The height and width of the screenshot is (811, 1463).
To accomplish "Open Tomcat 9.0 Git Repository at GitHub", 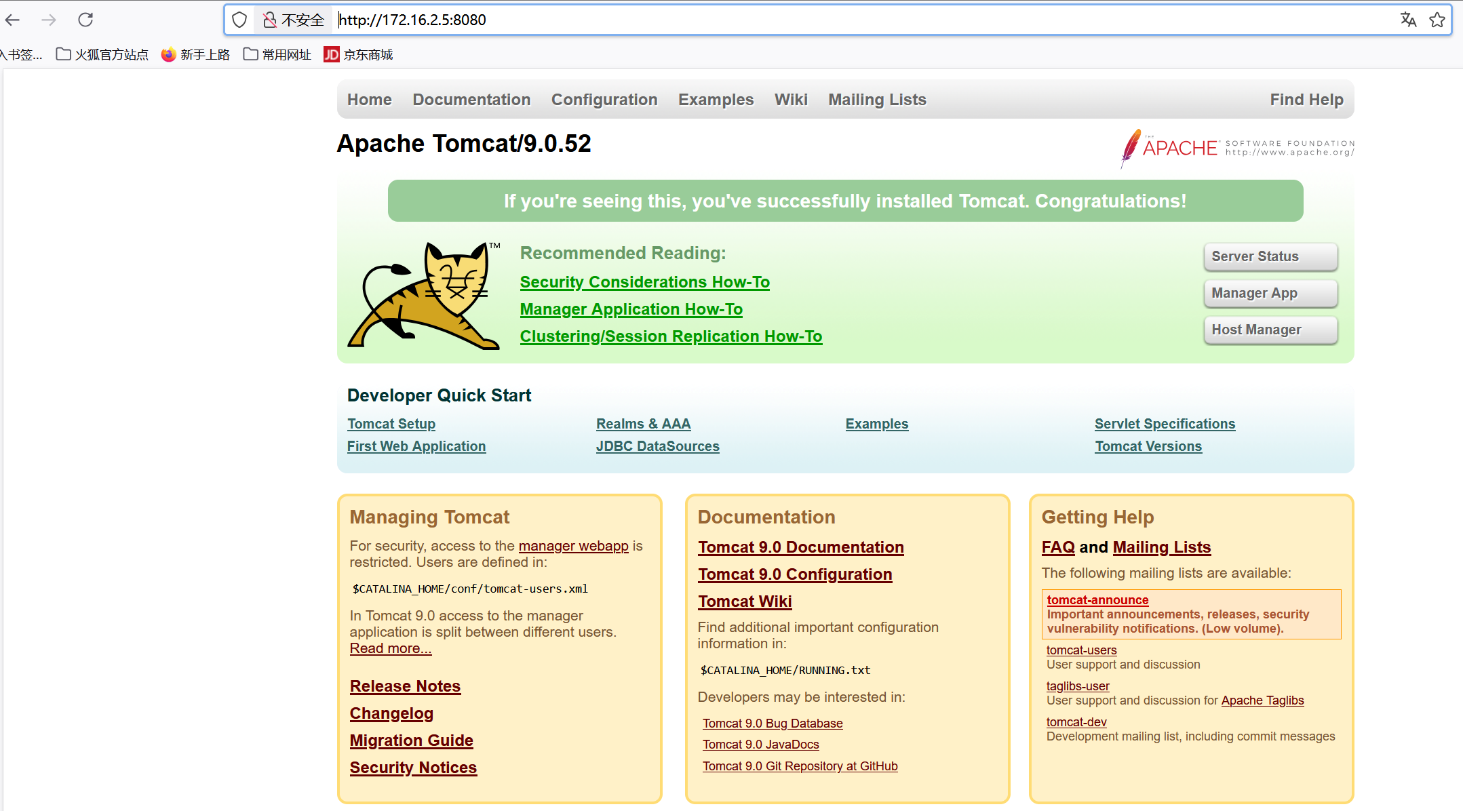I will [800, 766].
